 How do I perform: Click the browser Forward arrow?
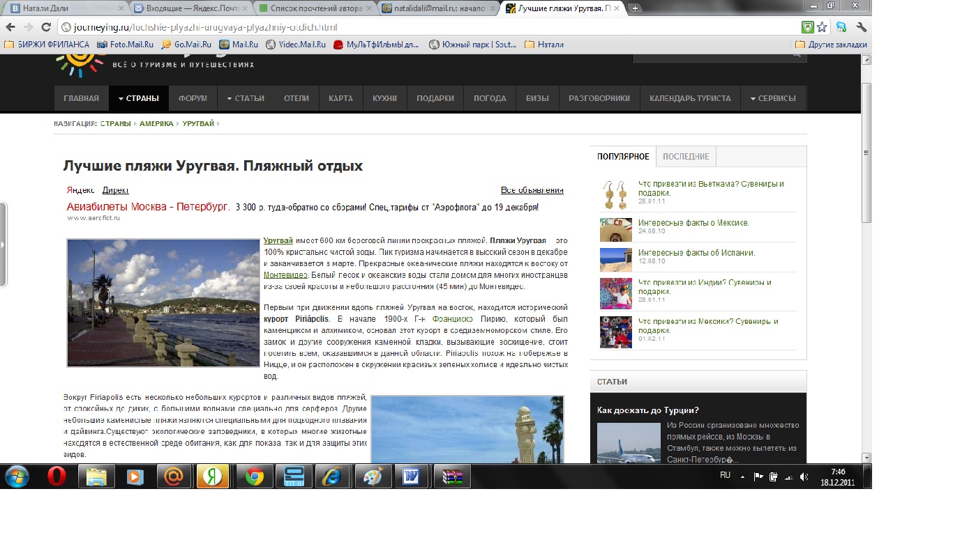29,27
